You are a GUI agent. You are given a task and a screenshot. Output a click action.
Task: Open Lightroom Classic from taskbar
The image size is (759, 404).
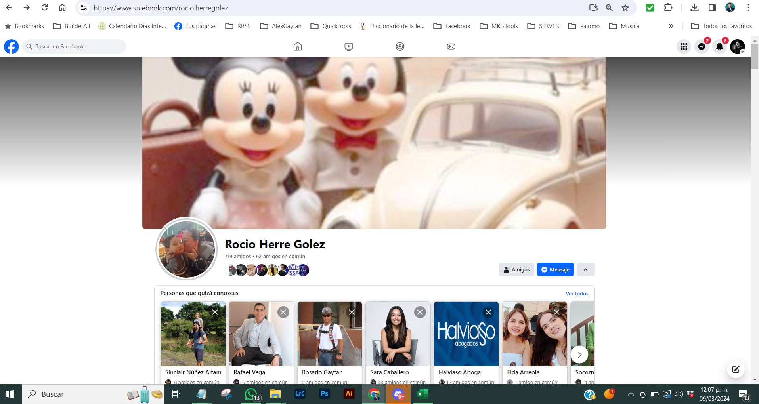point(300,394)
